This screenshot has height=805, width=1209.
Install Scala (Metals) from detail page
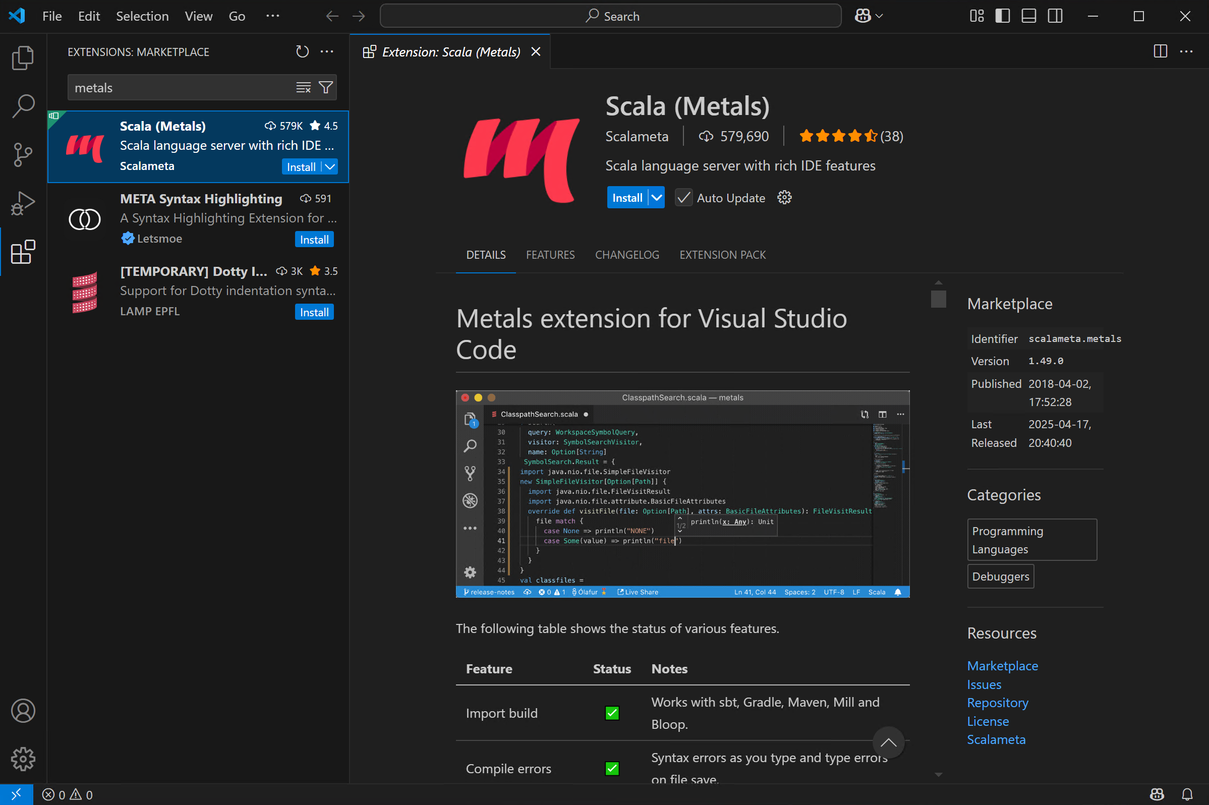click(627, 198)
